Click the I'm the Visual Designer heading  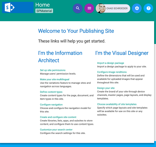tap(122, 53)
